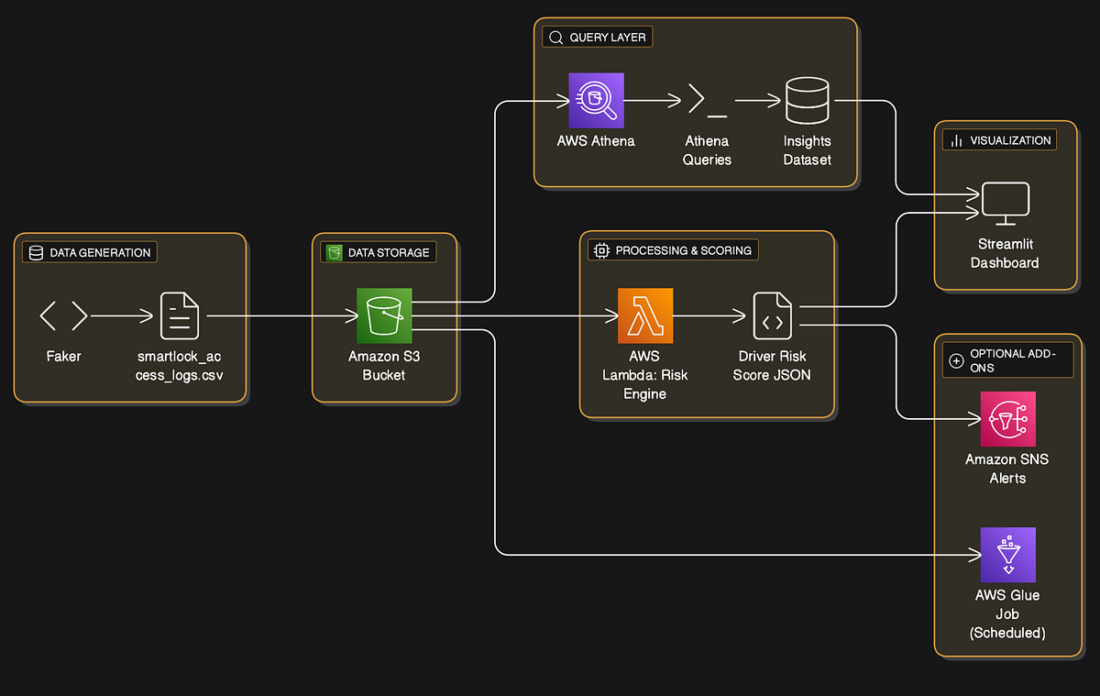1100x696 pixels.
Task: Click the Driver Risk Score JSON text label
Action: (772, 365)
